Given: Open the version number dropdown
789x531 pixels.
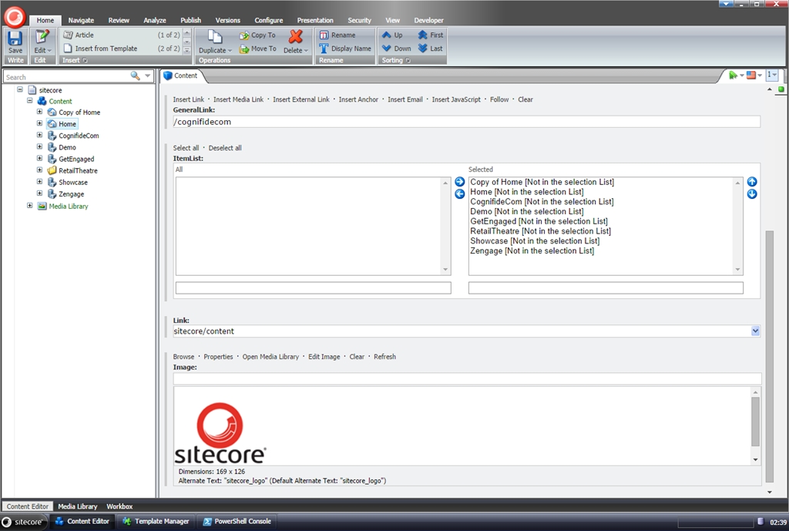Looking at the screenshot, I should (772, 75).
